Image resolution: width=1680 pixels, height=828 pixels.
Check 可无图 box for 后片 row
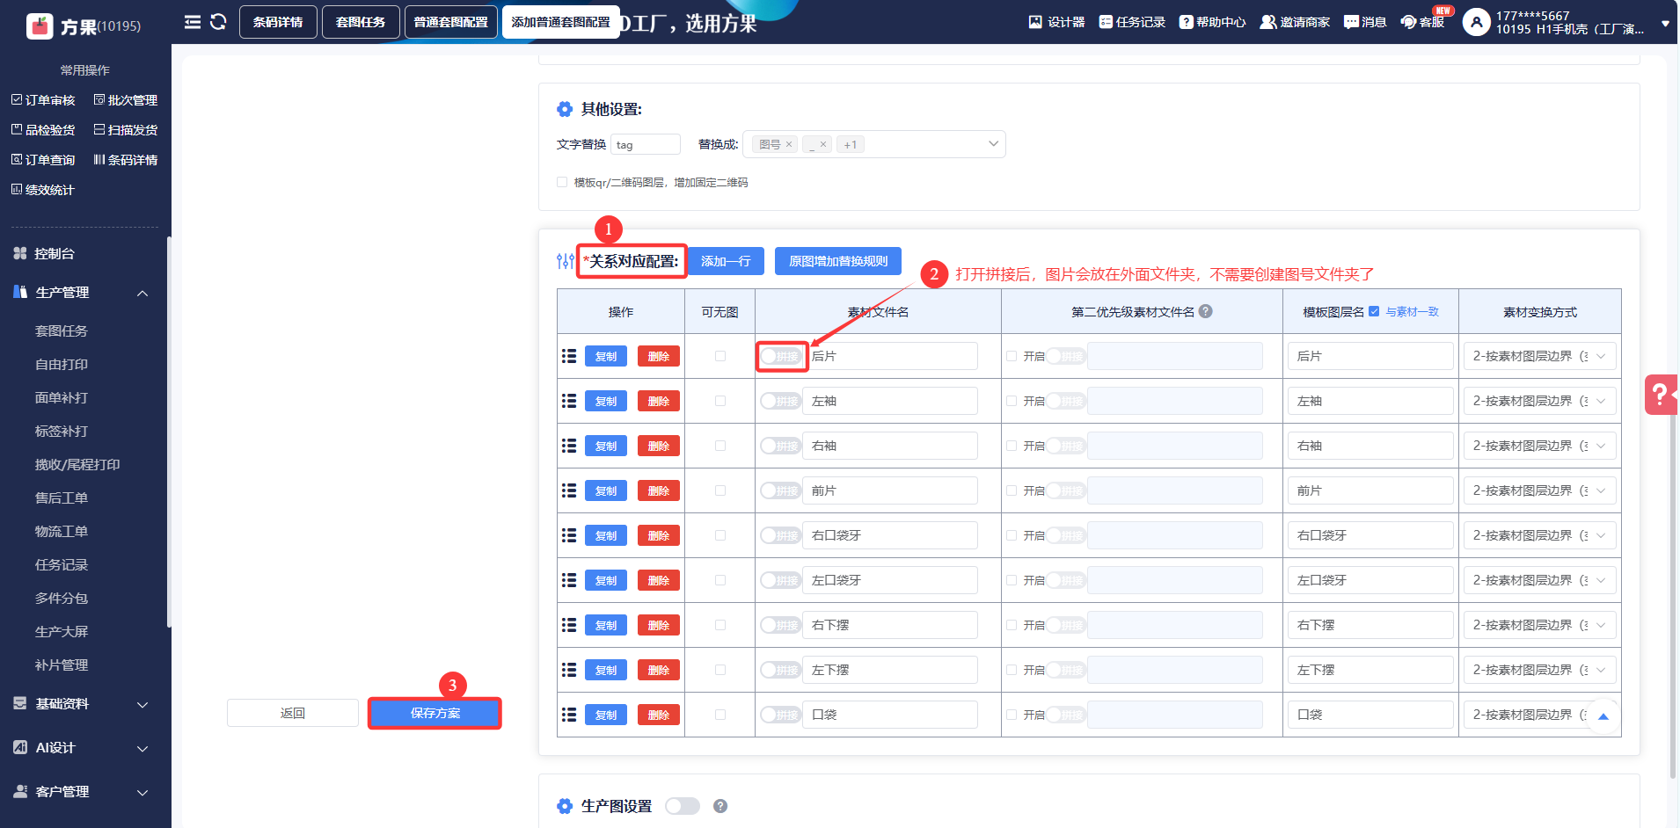pos(720,356)
